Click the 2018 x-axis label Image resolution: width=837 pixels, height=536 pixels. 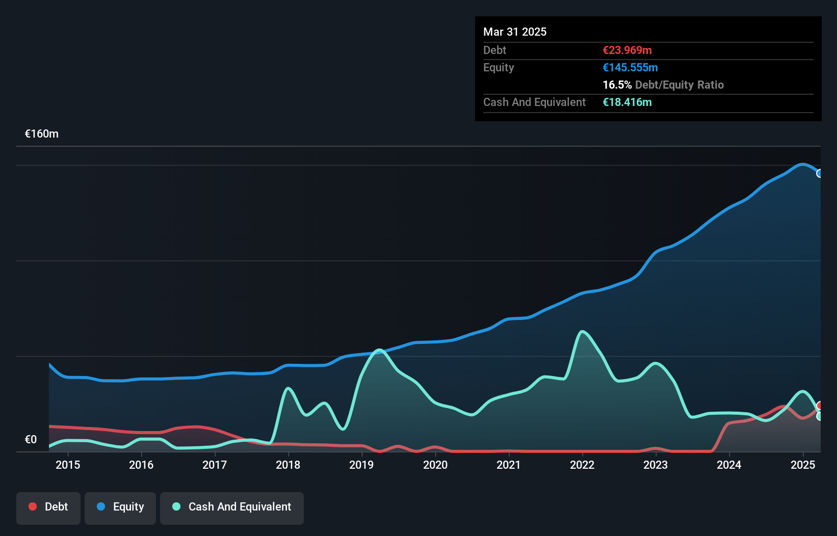(288, 465)
